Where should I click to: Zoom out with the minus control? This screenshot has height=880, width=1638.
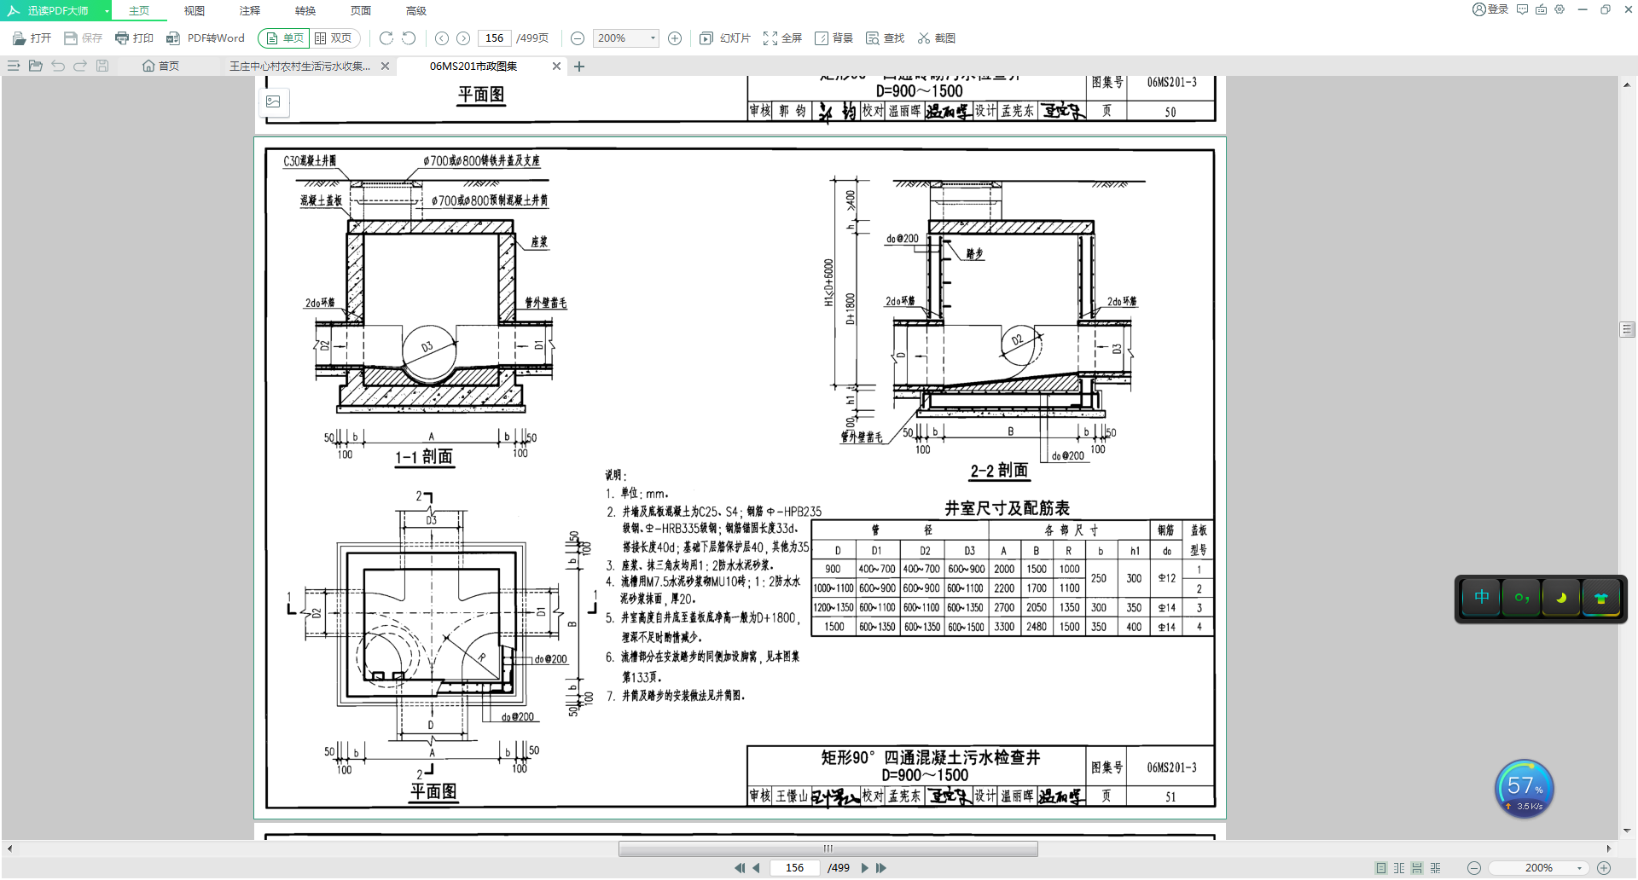(x=578, y=38)
